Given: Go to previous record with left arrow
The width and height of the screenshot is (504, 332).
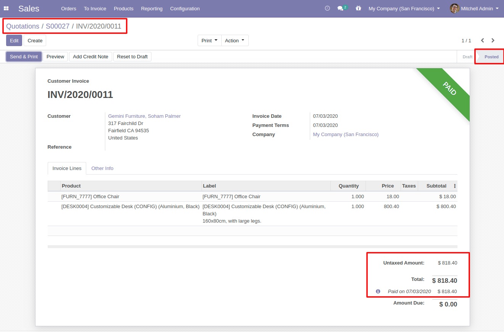Looking at the screenshot, I should pyautogui.click(x=482, y=40).
